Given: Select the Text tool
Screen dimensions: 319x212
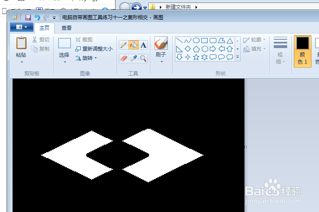Looking at the screenshot, I should click(143, 45).
